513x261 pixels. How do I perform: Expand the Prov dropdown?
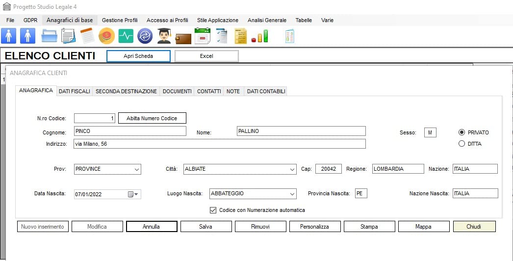point(137,169)
